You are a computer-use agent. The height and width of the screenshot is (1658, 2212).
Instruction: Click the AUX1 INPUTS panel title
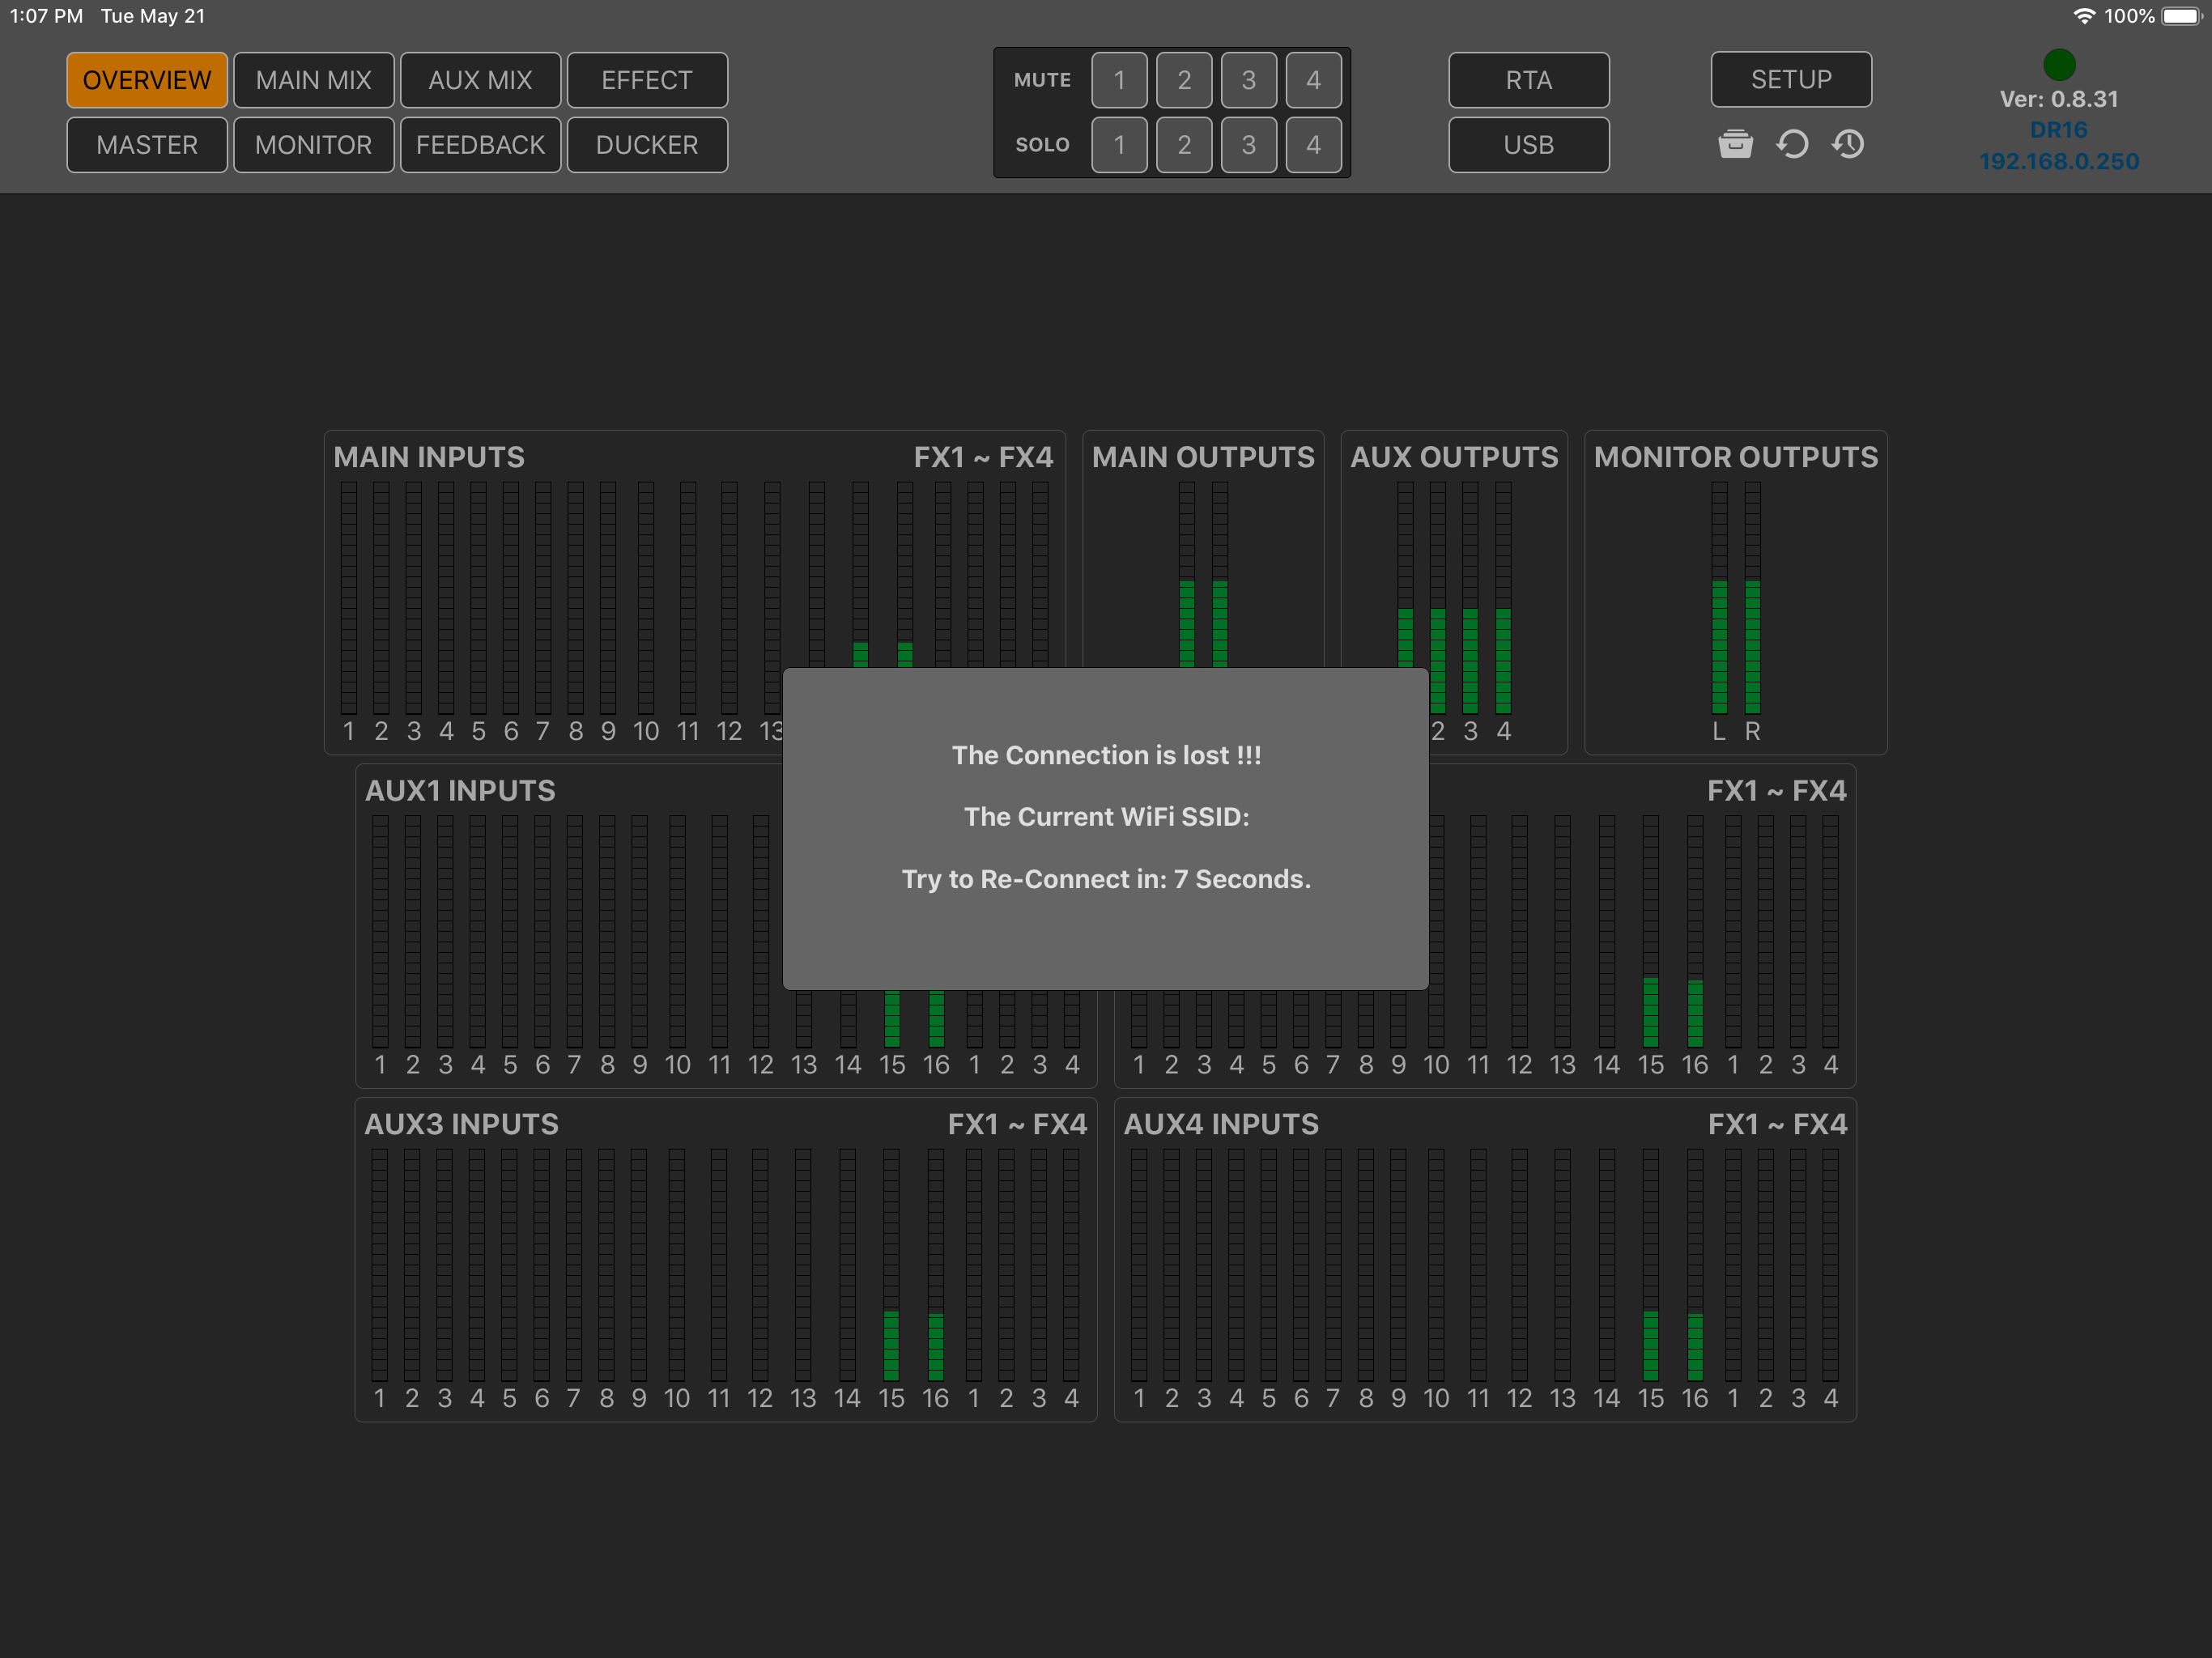[460, 790]
